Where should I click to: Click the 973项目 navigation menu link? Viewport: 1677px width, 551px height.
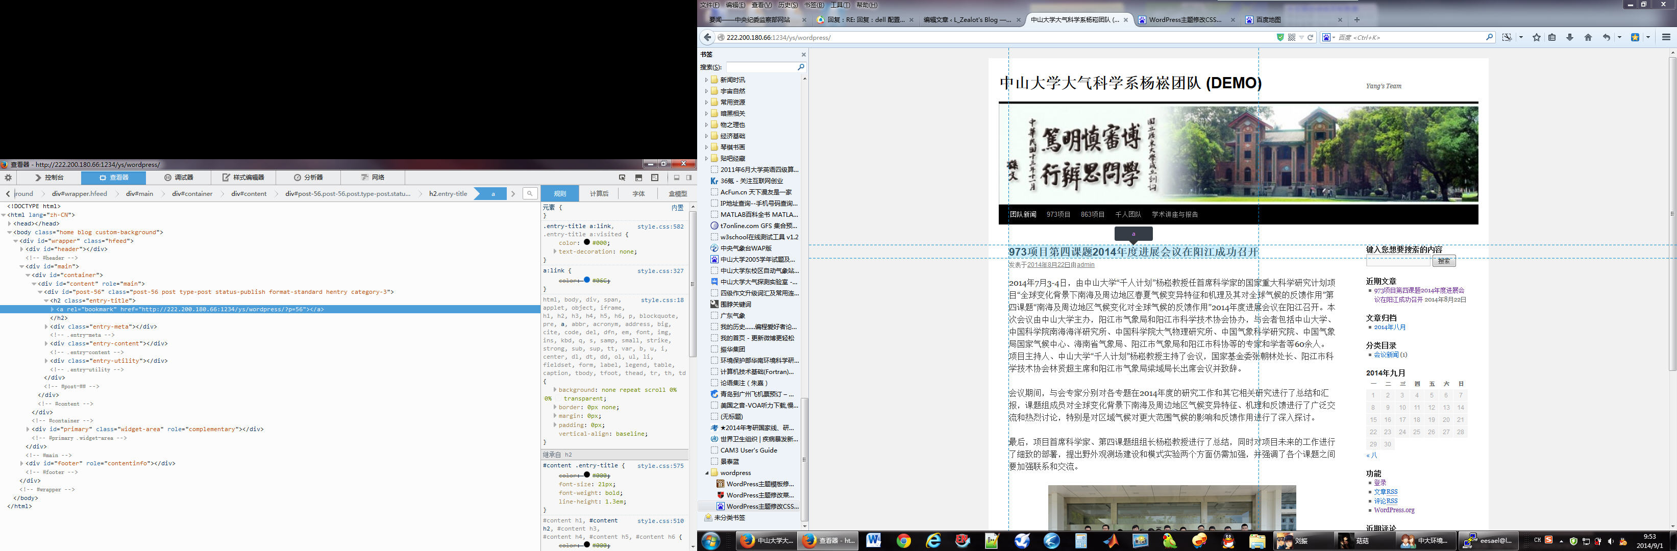(x=1058, y=214)
